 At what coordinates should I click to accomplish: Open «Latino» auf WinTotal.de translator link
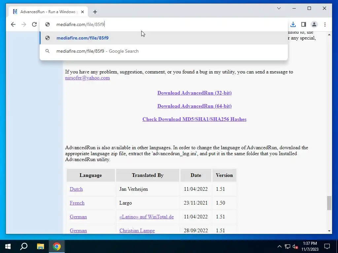[x=146, y=217]
